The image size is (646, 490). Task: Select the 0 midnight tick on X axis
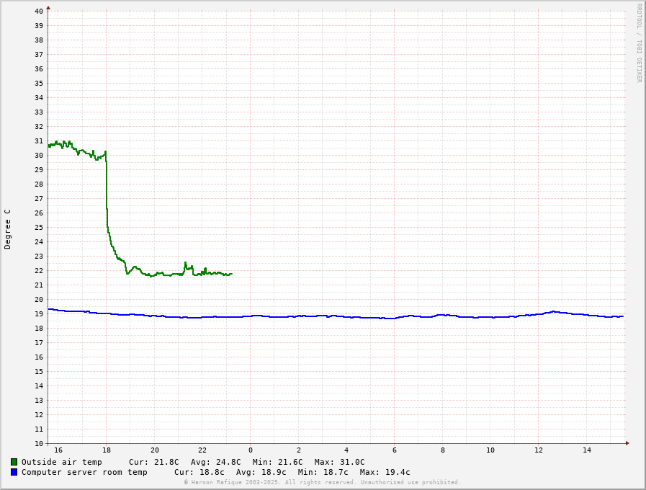(251, 450)
